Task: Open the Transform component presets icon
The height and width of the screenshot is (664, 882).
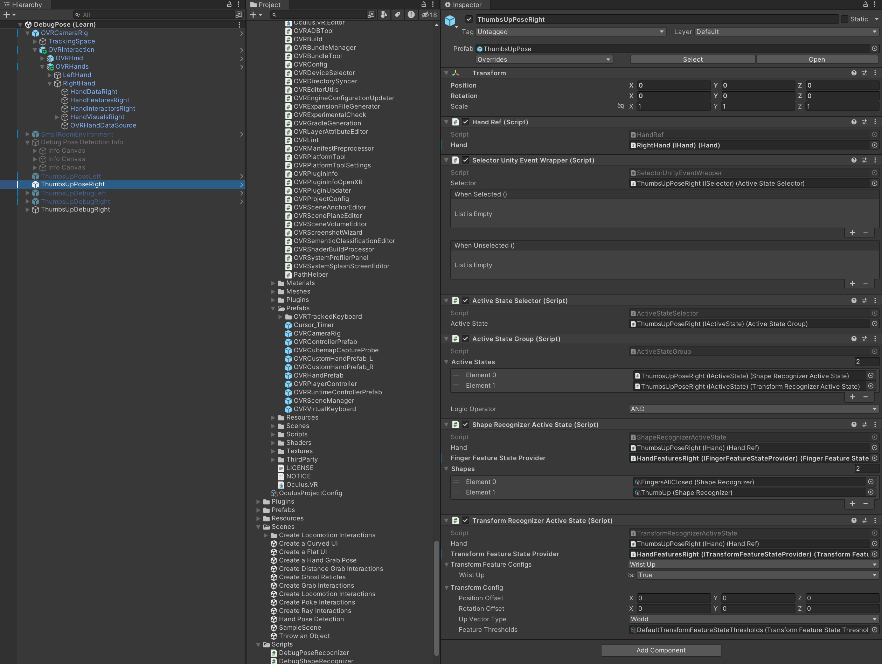Action: (864, 73)
